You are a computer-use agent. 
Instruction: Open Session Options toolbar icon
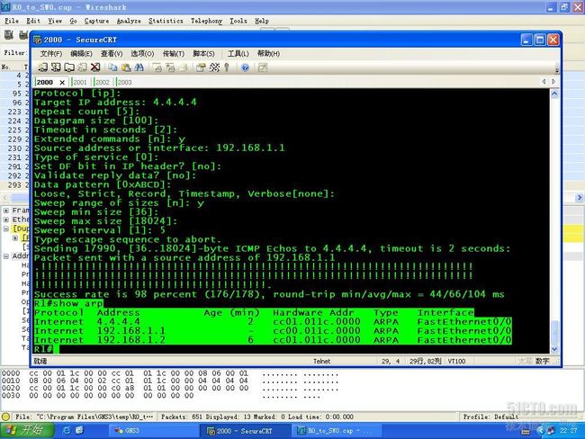click(201, 67)
